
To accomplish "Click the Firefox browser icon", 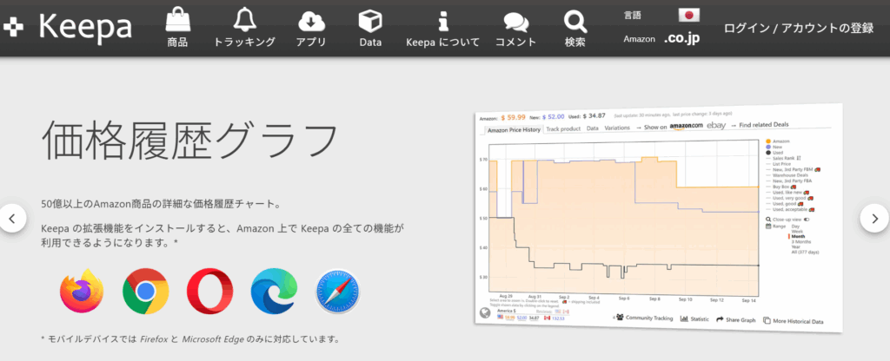I will (x=82, y=291).
